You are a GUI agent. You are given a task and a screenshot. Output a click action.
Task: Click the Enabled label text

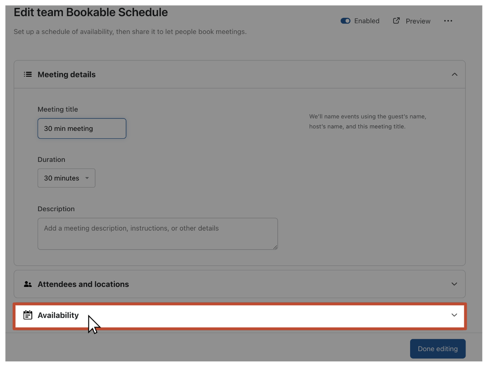pos(367,21)
